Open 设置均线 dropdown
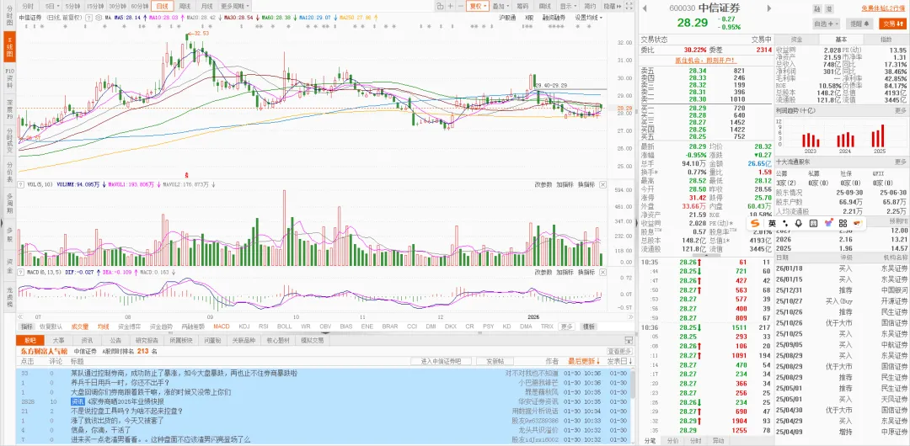This screenshot has width=910, height=446. coord(588,18)
